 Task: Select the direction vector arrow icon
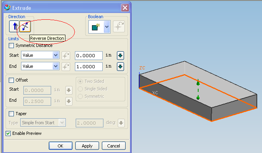tap(14, 26)
